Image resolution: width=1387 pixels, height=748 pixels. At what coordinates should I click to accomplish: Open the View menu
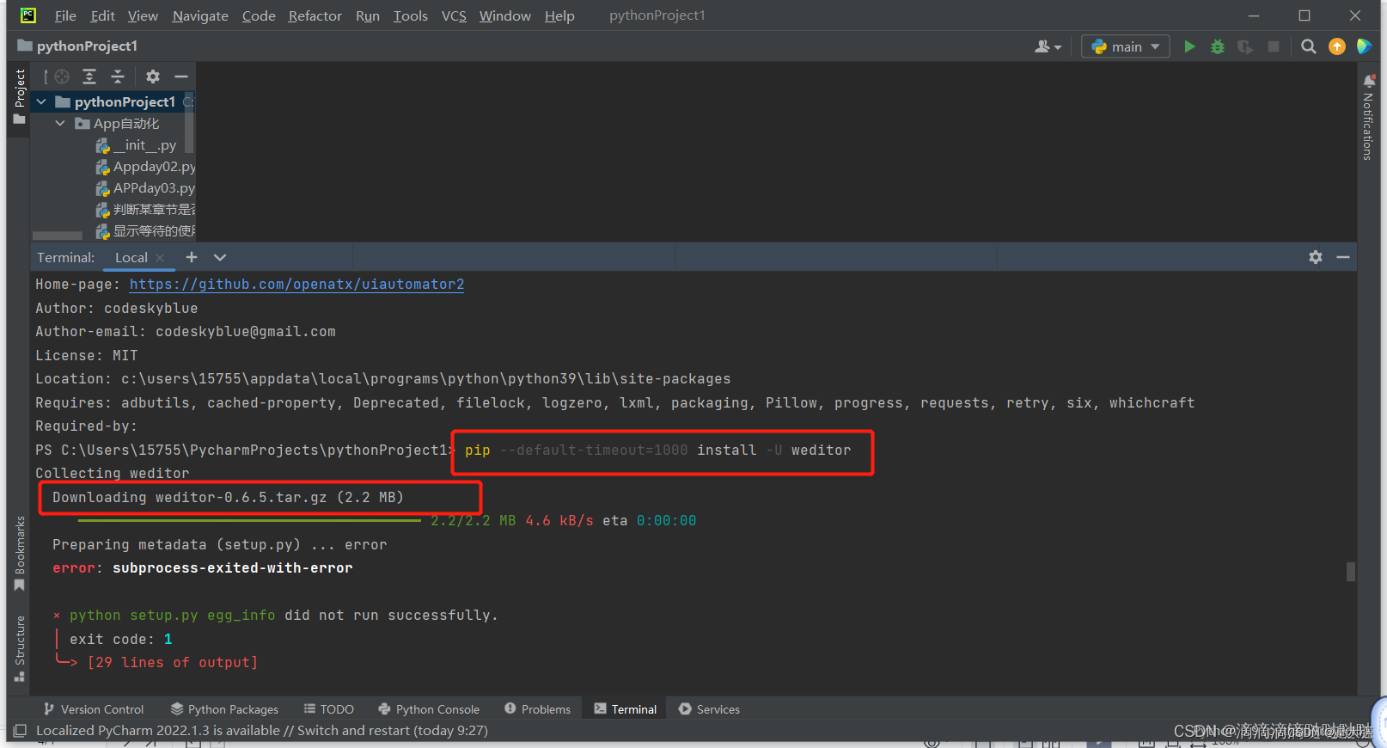point(143,15)
